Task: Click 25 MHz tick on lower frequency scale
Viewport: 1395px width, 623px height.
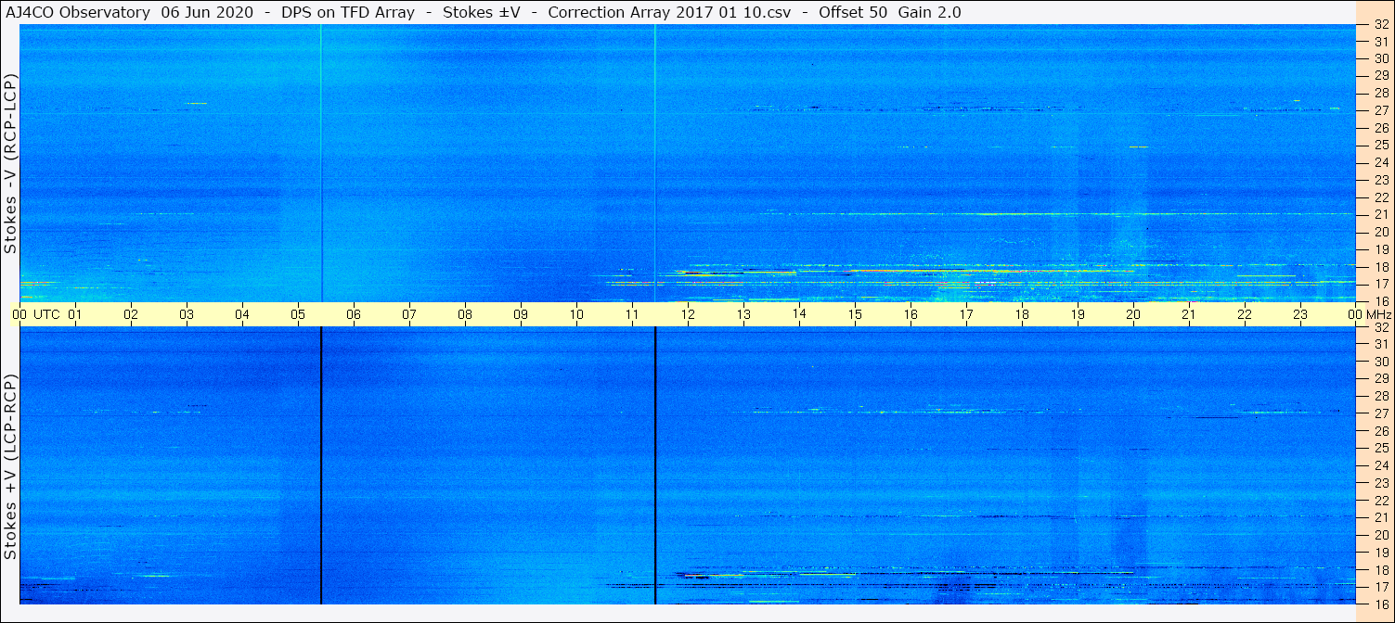Action: click(x=1380, y=449)
